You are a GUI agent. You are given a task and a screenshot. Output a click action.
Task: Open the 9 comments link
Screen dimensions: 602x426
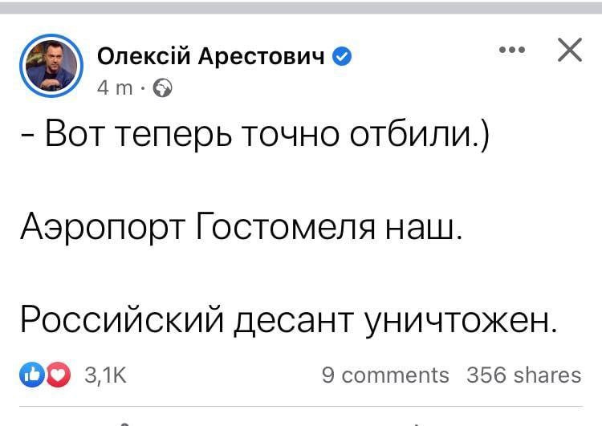(385, 375)
